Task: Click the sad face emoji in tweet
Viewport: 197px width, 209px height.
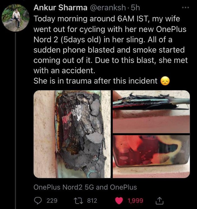Action: [x=165, y=81]
